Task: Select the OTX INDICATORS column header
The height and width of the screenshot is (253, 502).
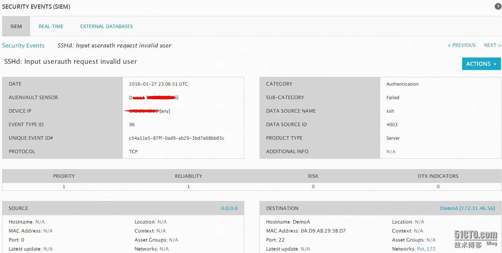Action: (x=438, y=176)
